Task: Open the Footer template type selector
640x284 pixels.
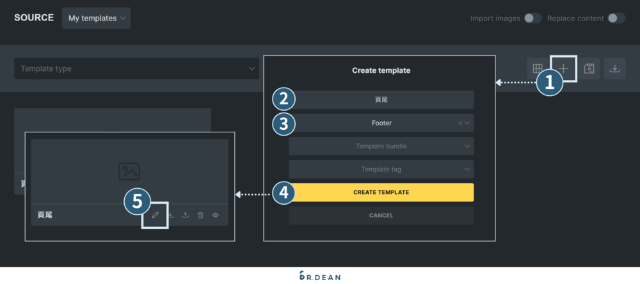Action: pos(381,123)
